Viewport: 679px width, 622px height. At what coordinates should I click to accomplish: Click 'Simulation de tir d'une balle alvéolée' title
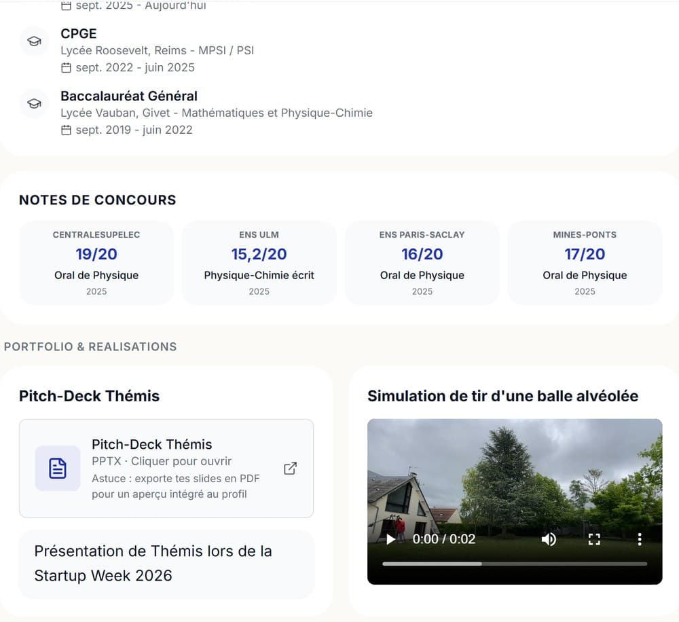point(502,396)
